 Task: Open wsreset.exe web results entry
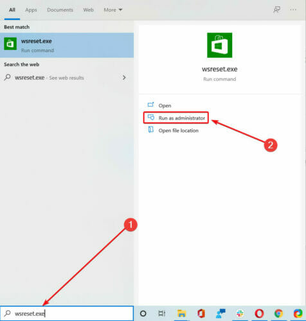[67, 78]
